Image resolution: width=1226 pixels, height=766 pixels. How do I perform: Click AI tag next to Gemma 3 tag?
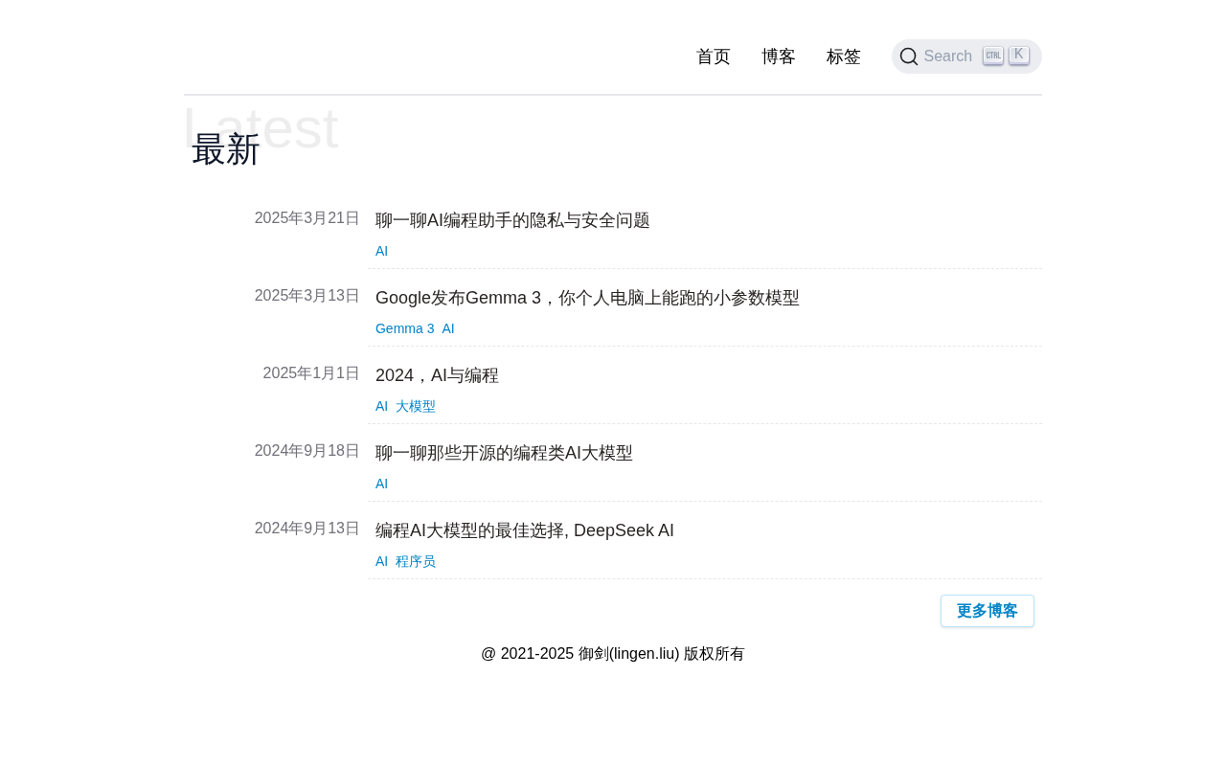tap(448, 328)
